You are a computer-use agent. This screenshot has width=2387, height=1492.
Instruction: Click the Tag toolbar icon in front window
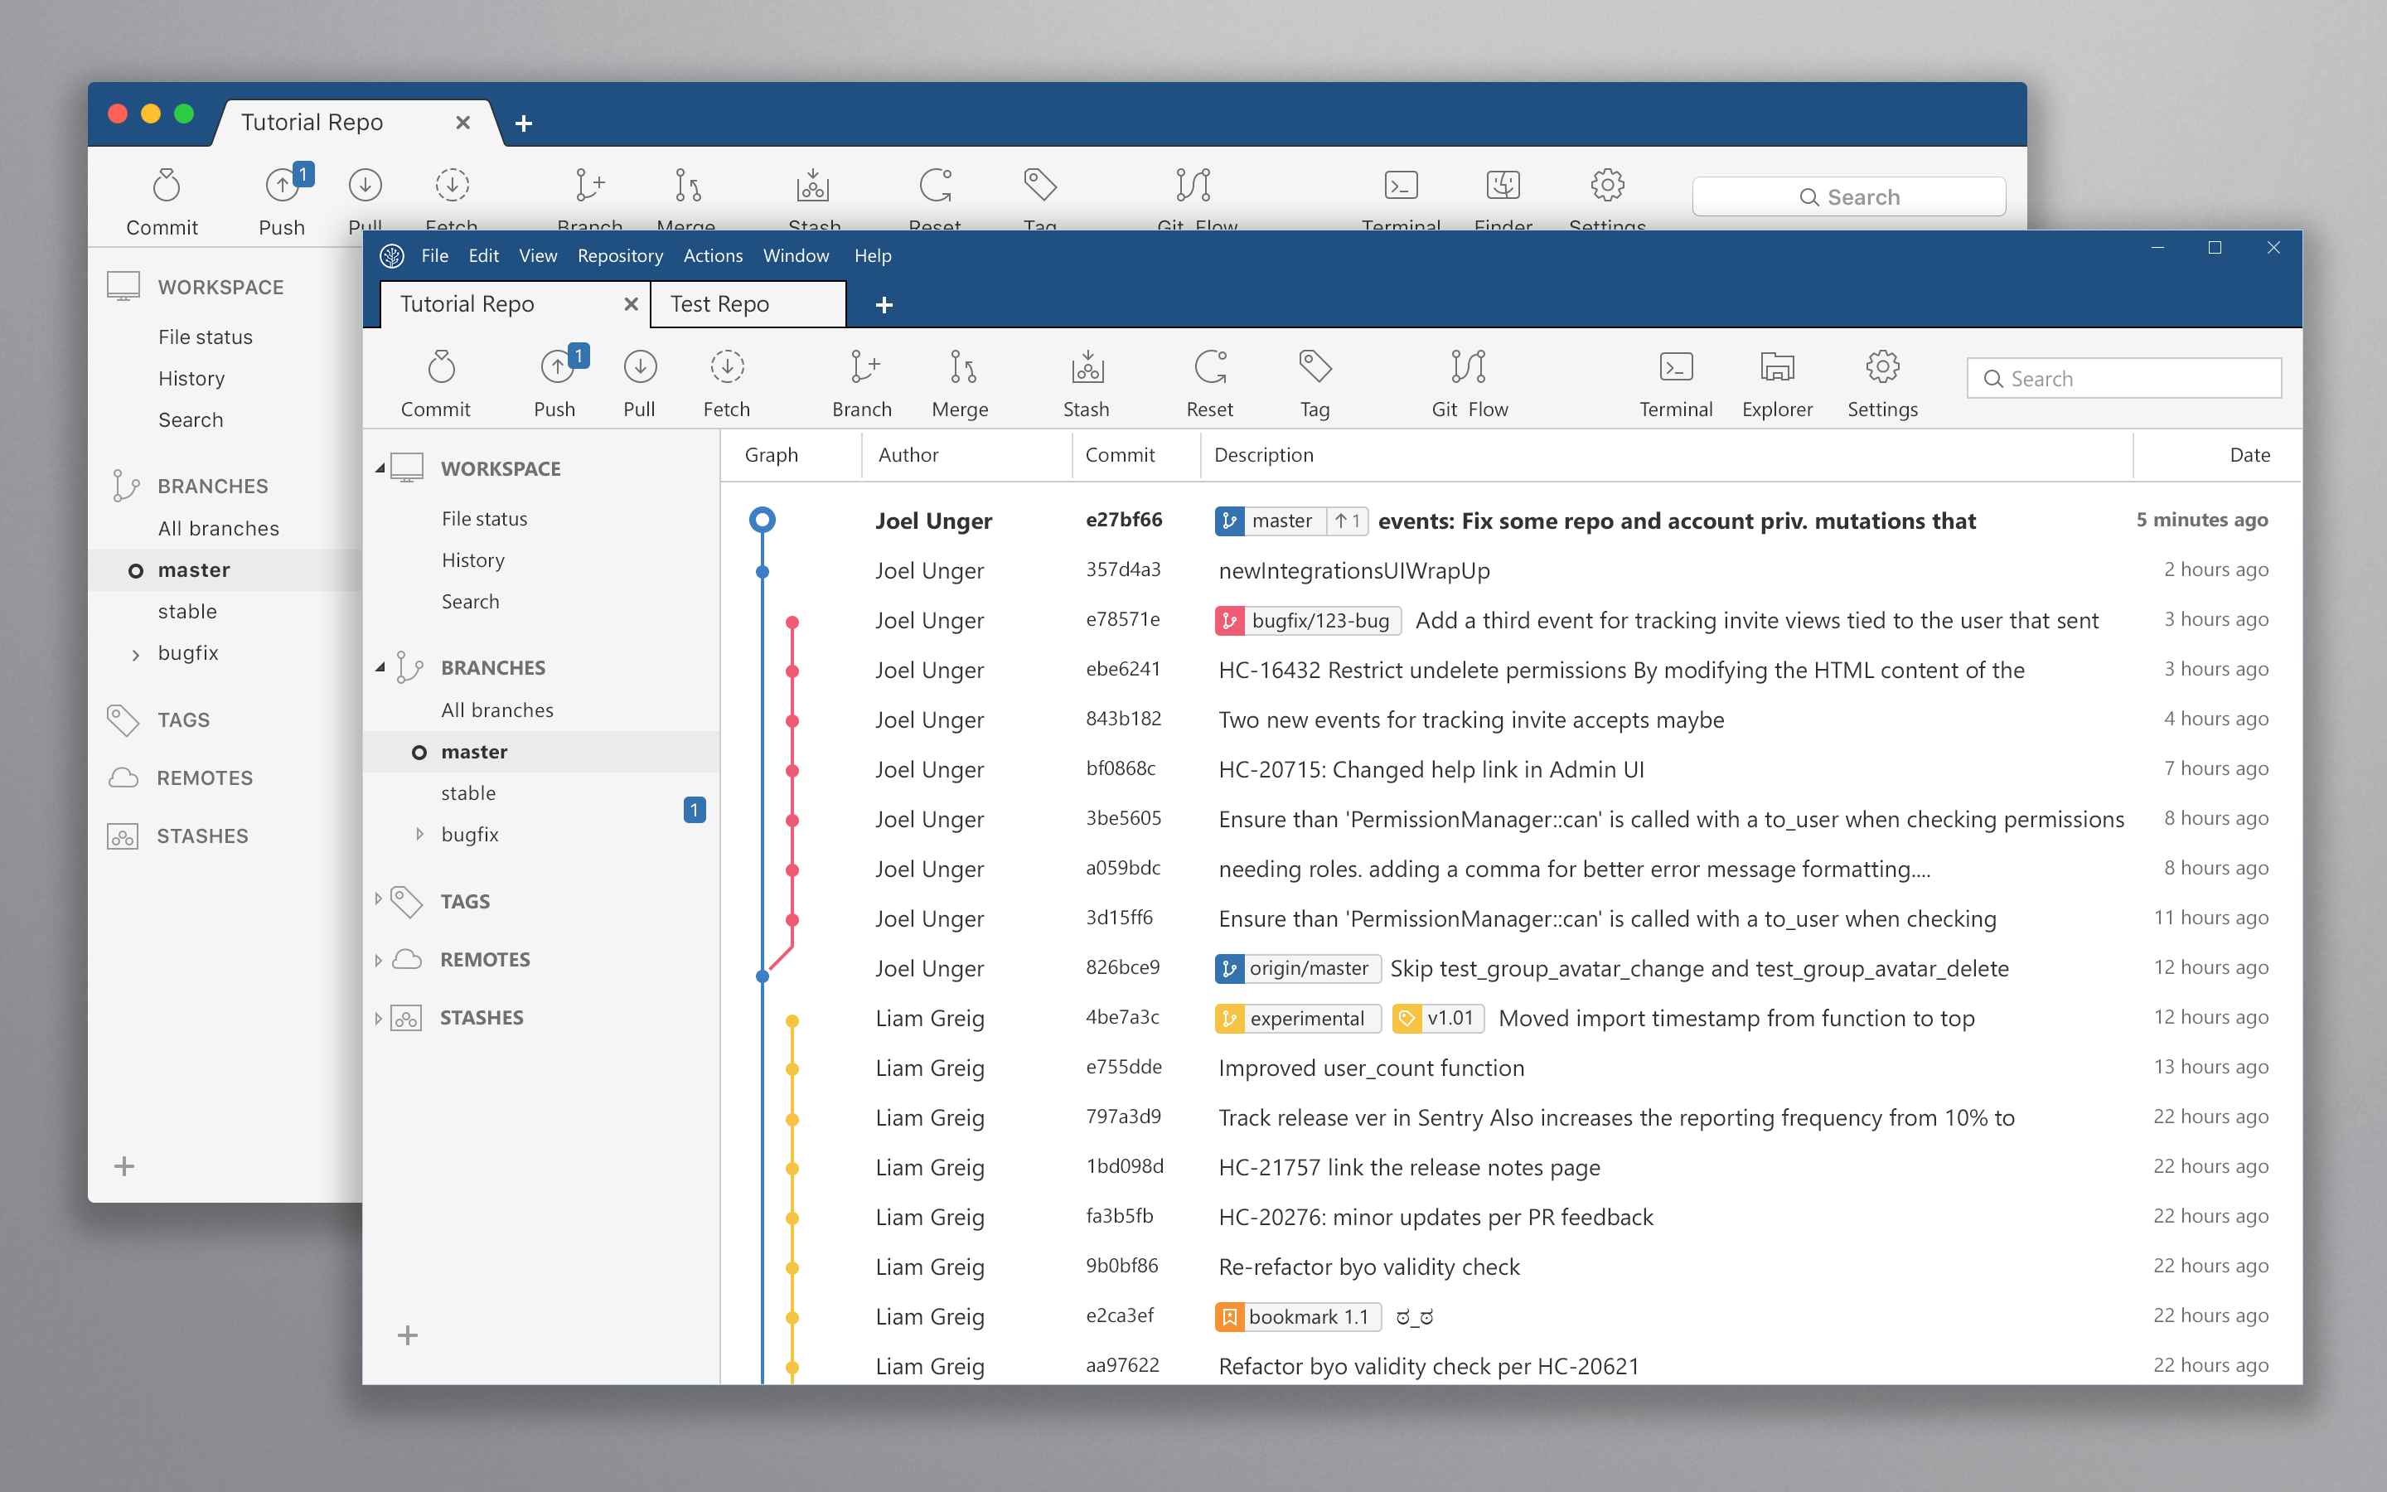[x=1315, y=368]
